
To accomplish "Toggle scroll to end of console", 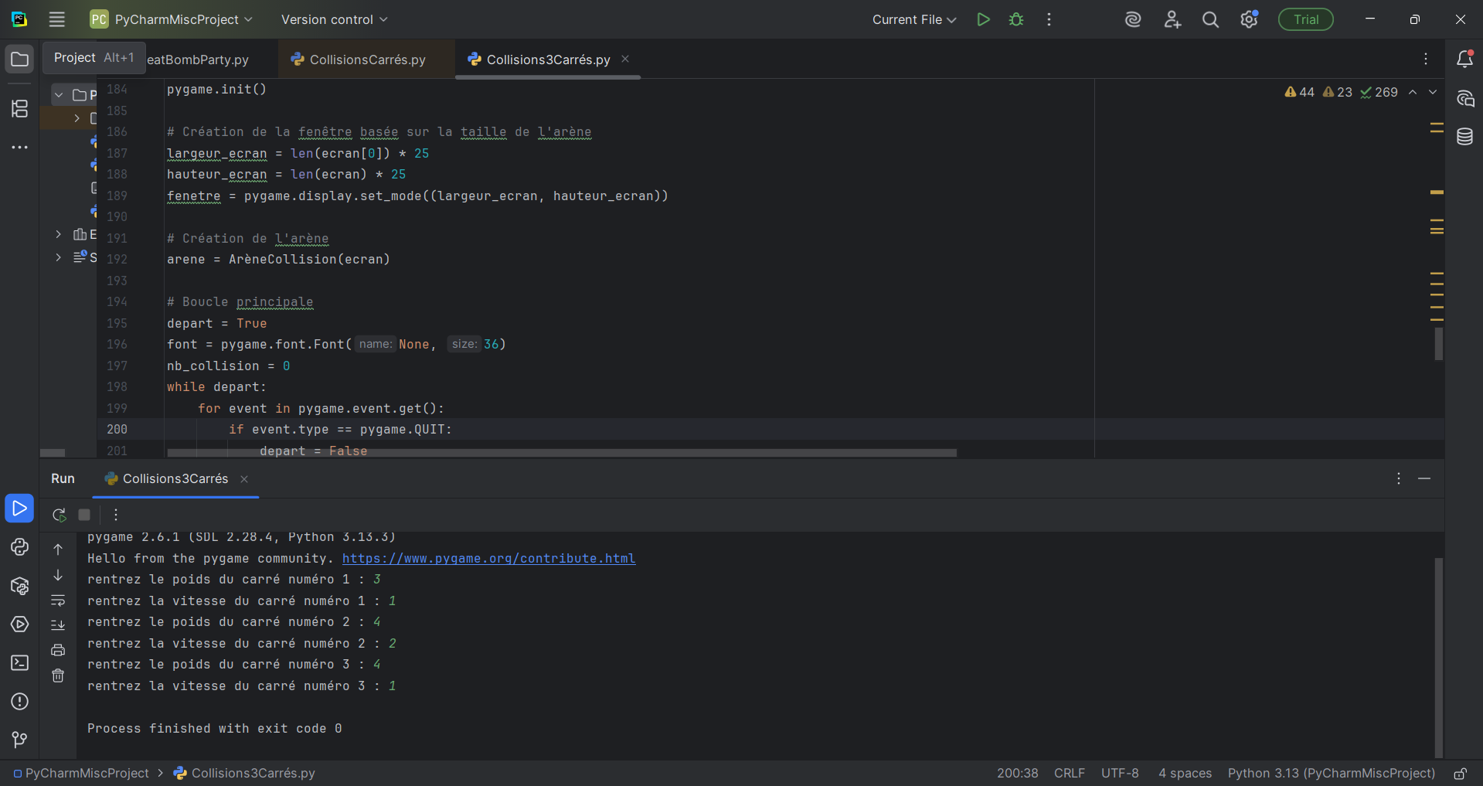I will 58,625.
